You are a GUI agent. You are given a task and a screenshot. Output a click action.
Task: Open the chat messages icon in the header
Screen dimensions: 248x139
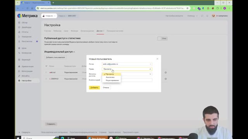coord(202,16)
